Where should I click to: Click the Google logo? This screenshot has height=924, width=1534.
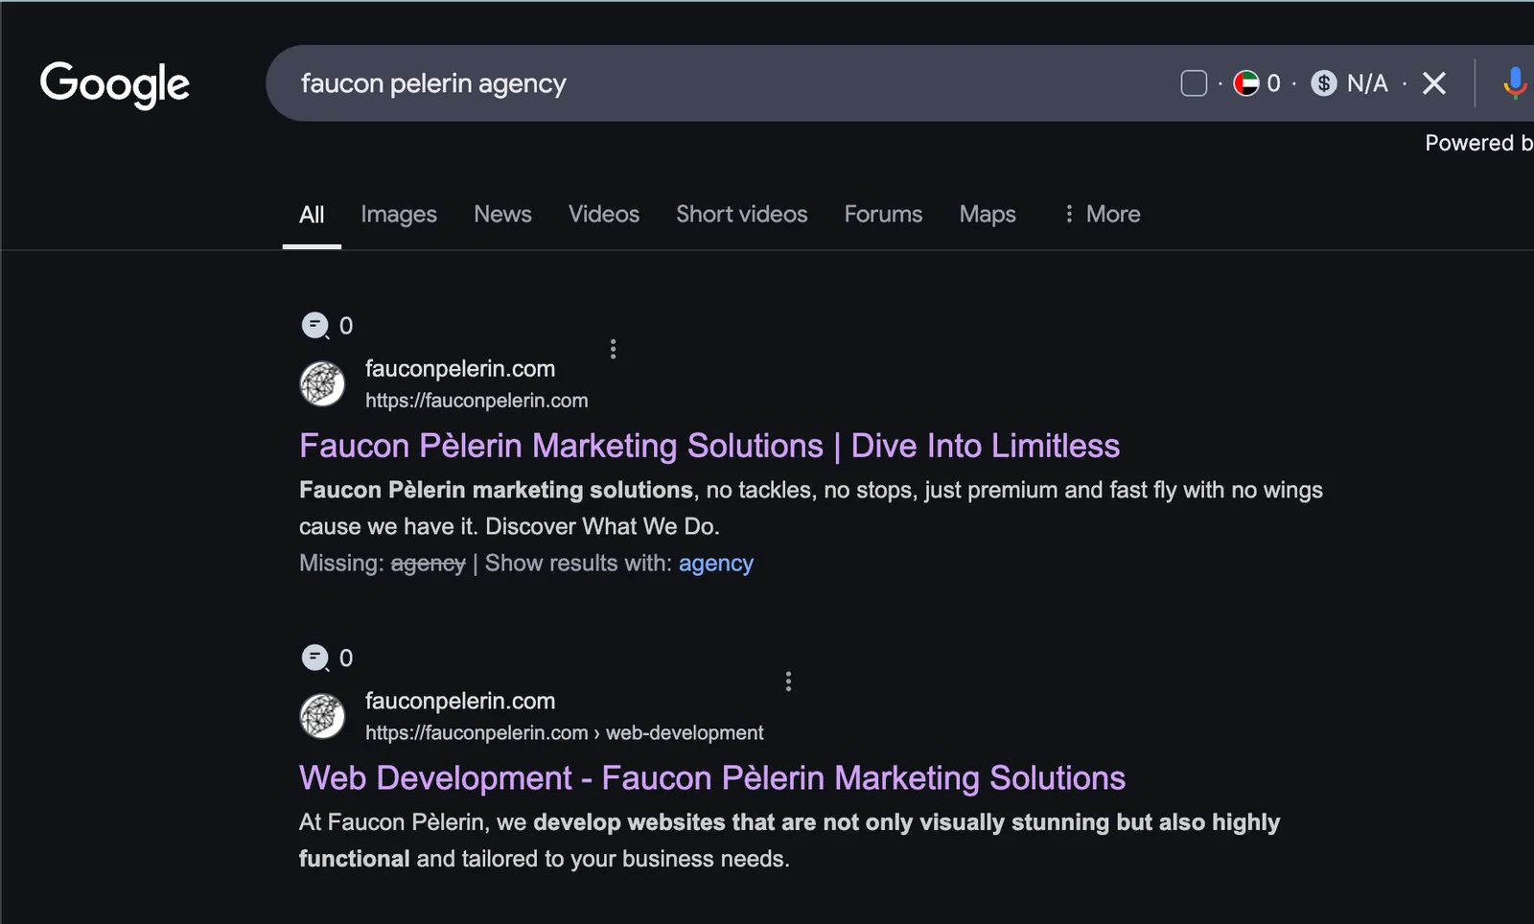(115, 84)
